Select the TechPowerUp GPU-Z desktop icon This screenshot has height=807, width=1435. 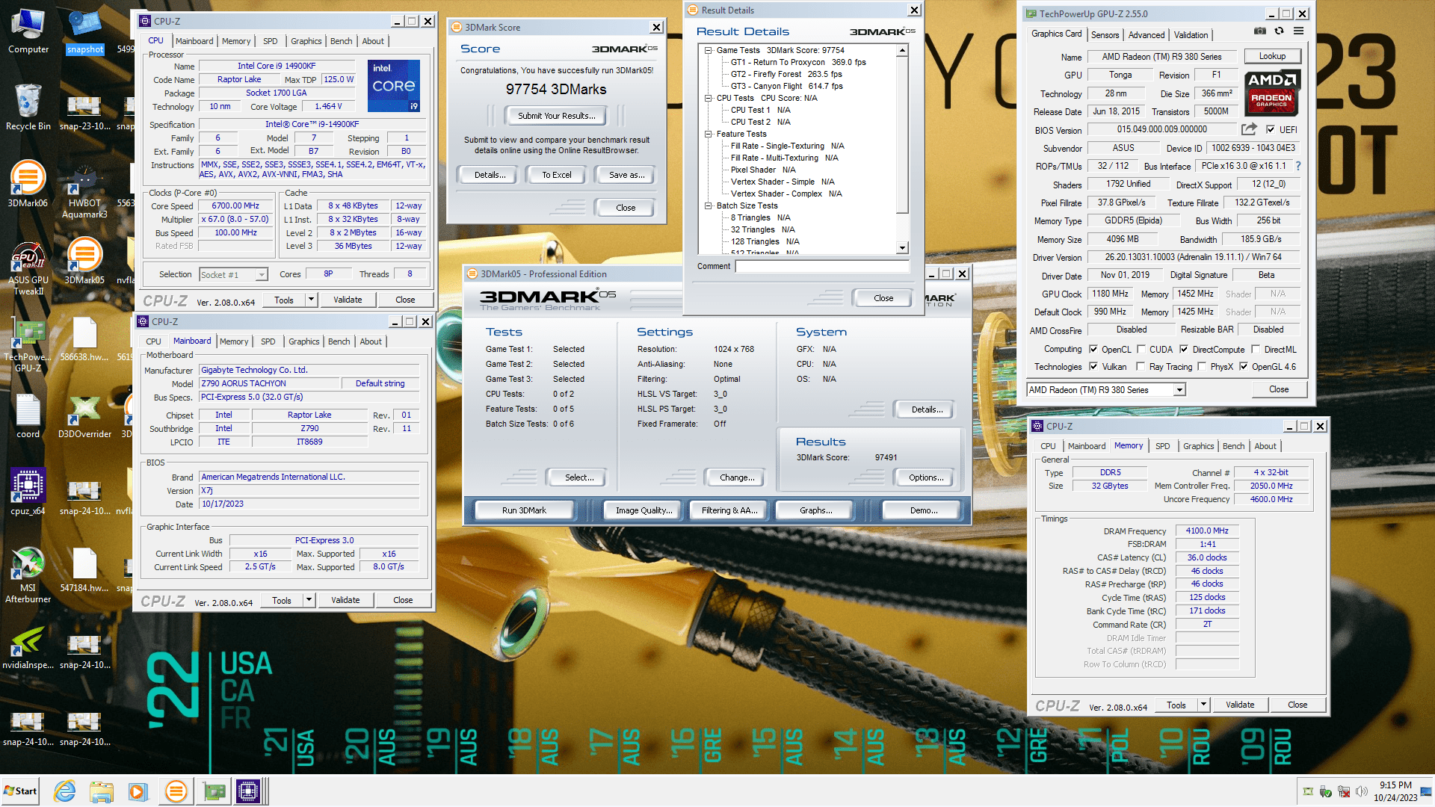(x=28, y=345)
